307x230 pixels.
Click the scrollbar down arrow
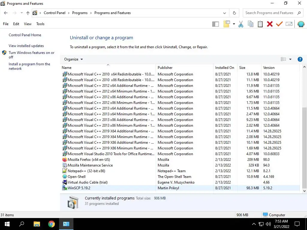tap(304, 191)
